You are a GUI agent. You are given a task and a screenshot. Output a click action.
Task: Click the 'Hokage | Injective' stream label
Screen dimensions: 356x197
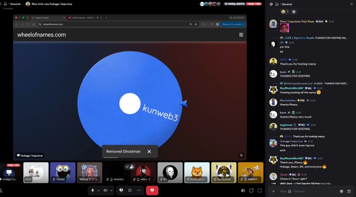pyautogui.click(x=30, y=156)
